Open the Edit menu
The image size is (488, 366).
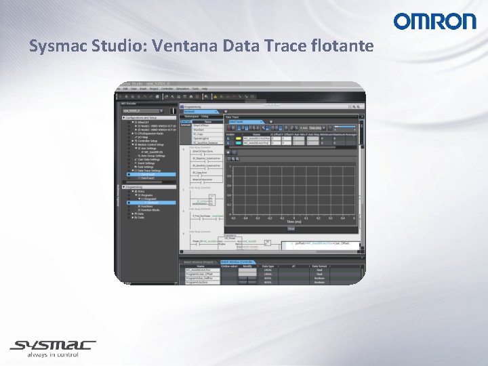125,89
